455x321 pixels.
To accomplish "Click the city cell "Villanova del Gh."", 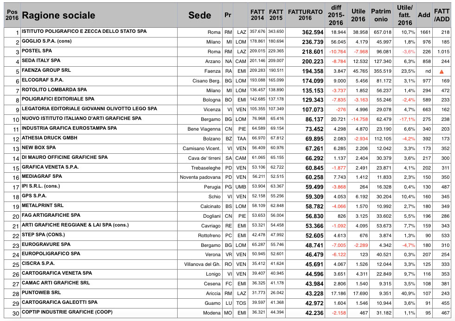I will point(202,264).
